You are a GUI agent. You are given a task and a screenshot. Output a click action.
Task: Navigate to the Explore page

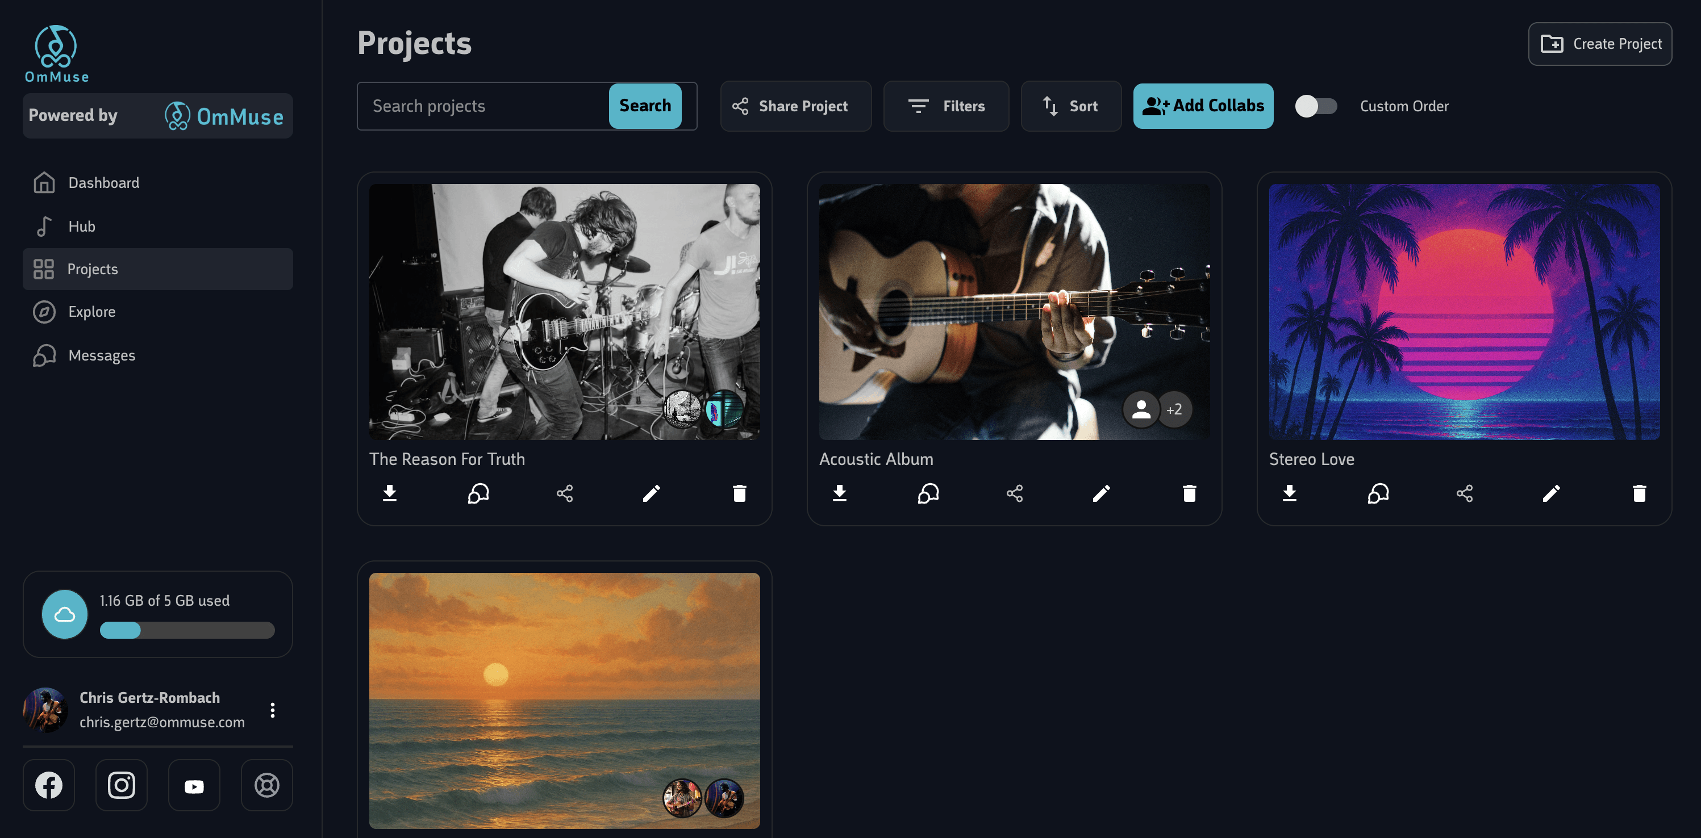point(92,312)
